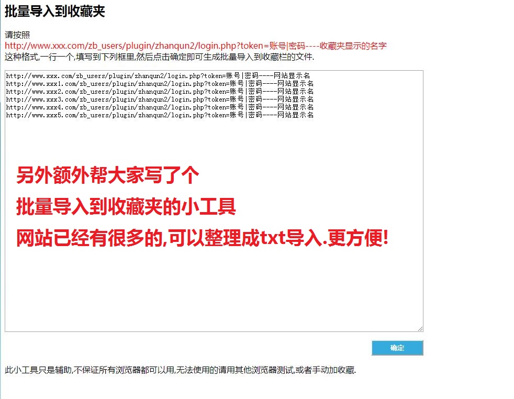Click the instruction line starting 这种格式
Screen dimensions: 514x399
click(159, 57)
